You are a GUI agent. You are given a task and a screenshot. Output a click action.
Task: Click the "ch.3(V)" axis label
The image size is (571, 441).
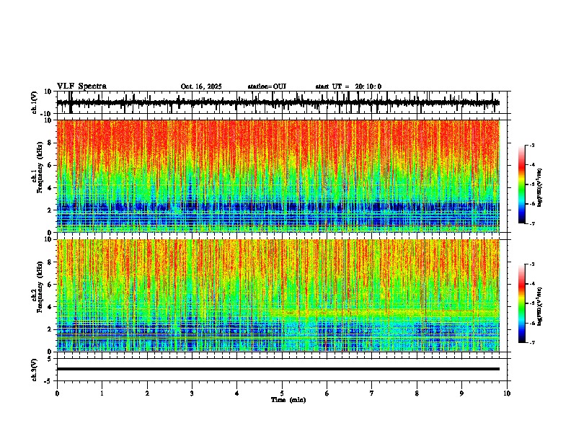(x=35, y=370)
